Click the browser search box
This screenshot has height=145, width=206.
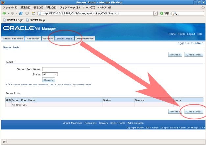pos(188,13)
